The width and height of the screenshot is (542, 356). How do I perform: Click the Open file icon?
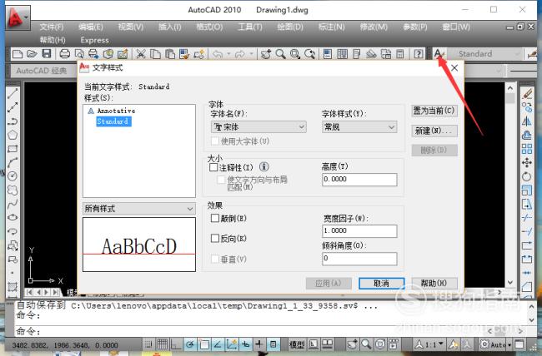click(x=32, y=54)
